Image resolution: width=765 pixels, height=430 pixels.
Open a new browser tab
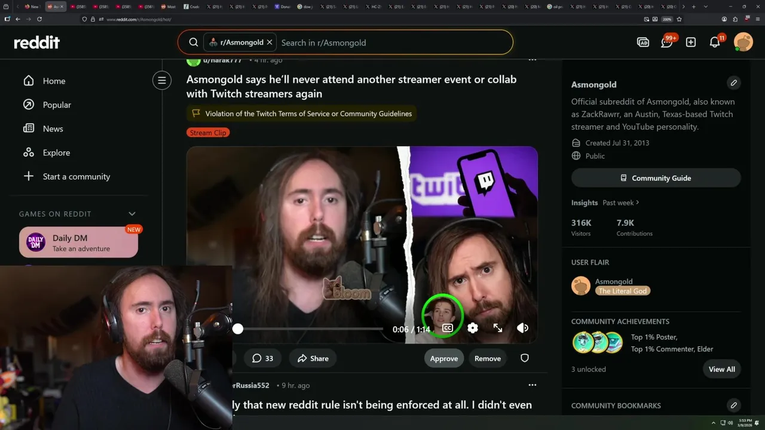click(693, 7)
